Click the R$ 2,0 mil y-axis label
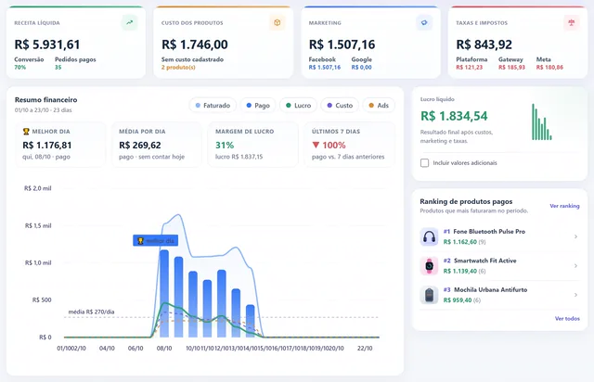Image resolution: width=594 pixels, height=382 pixels. click(x=38, y=188)
